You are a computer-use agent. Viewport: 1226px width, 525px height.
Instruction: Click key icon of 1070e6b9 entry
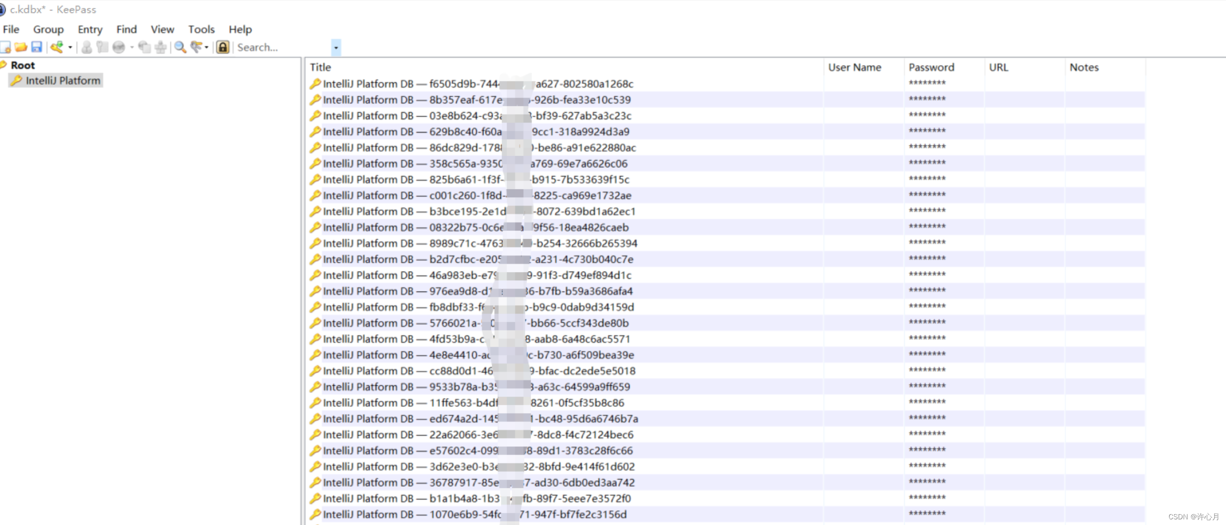click(x=315, y=514)
